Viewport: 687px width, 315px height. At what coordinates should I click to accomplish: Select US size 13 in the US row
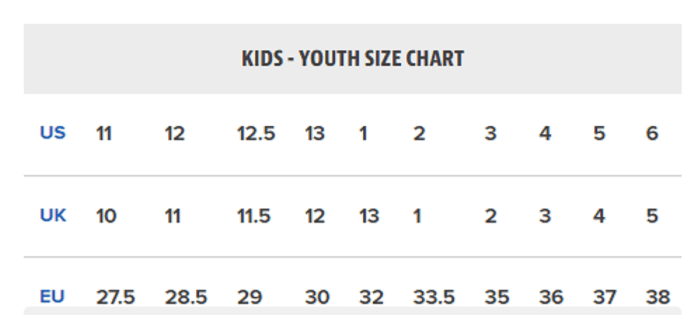tap(315, 134)
